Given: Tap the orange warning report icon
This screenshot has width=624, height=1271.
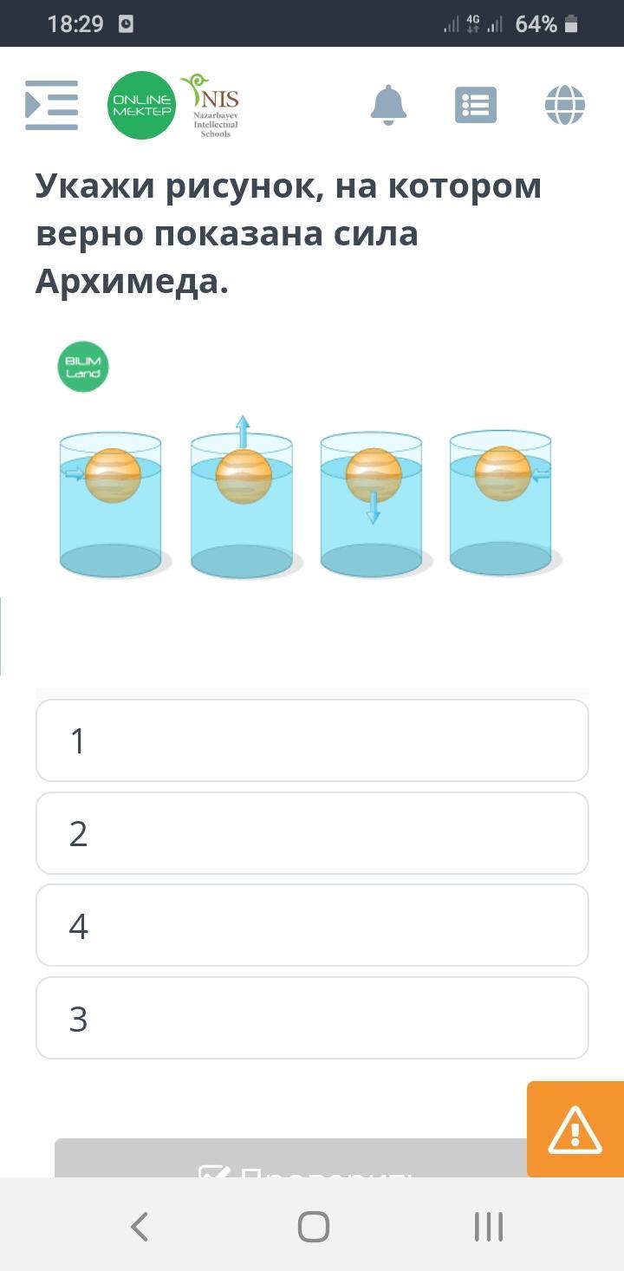Looking at the screenshot, I should coord(575,1130).
